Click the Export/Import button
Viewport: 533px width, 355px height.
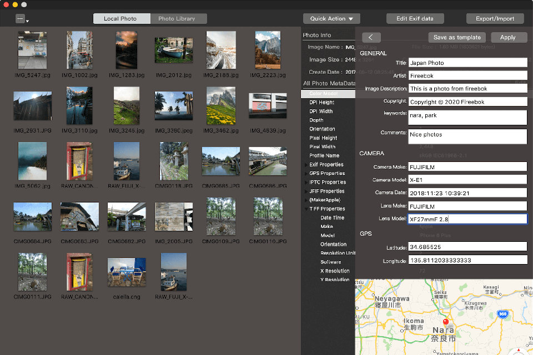(495, 19)
